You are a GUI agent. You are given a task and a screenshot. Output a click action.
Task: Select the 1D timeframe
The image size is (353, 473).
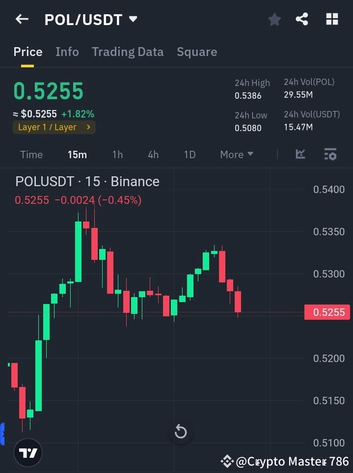[x=190, y=154]
